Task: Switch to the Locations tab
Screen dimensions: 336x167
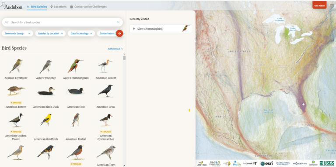Action: coord(58,7)
